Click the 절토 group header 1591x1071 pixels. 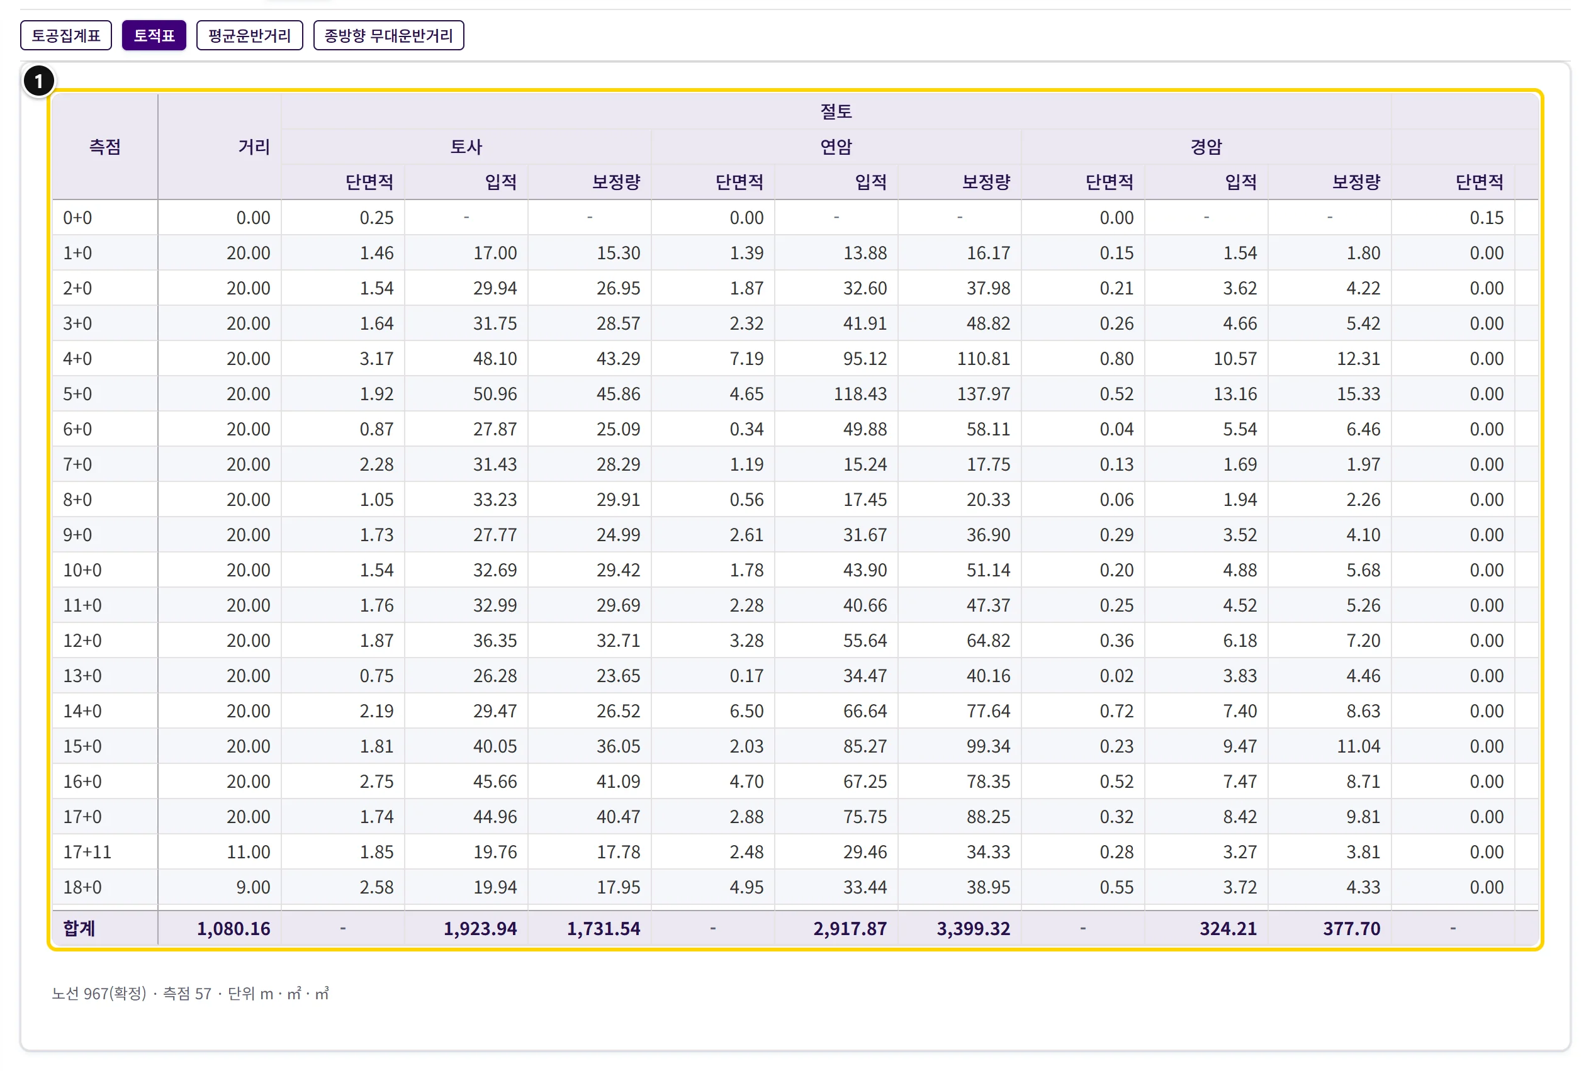[x=836, y=111]
